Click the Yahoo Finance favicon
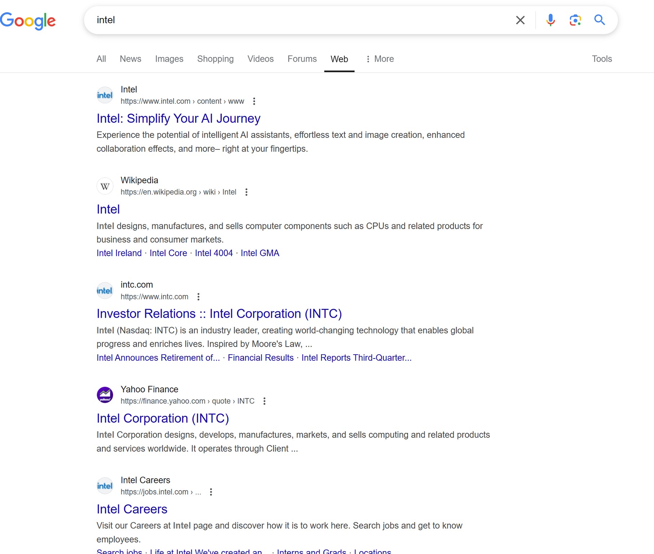Viewport: 654px width, 554px height. tap(105, 395)
